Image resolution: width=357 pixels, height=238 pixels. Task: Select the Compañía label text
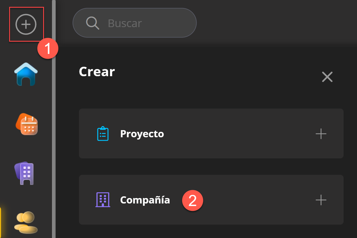145,200
